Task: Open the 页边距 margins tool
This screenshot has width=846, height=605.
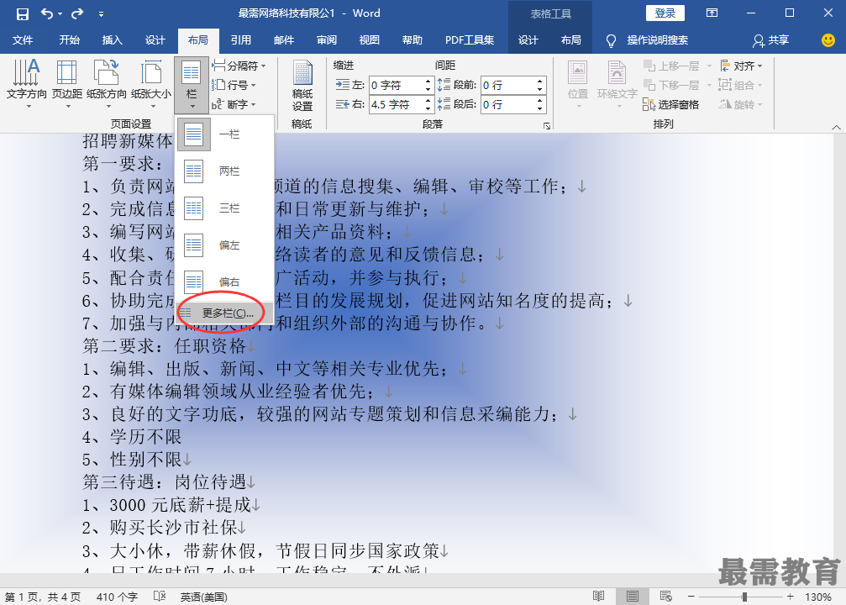Action: click(x=67, y=84)
